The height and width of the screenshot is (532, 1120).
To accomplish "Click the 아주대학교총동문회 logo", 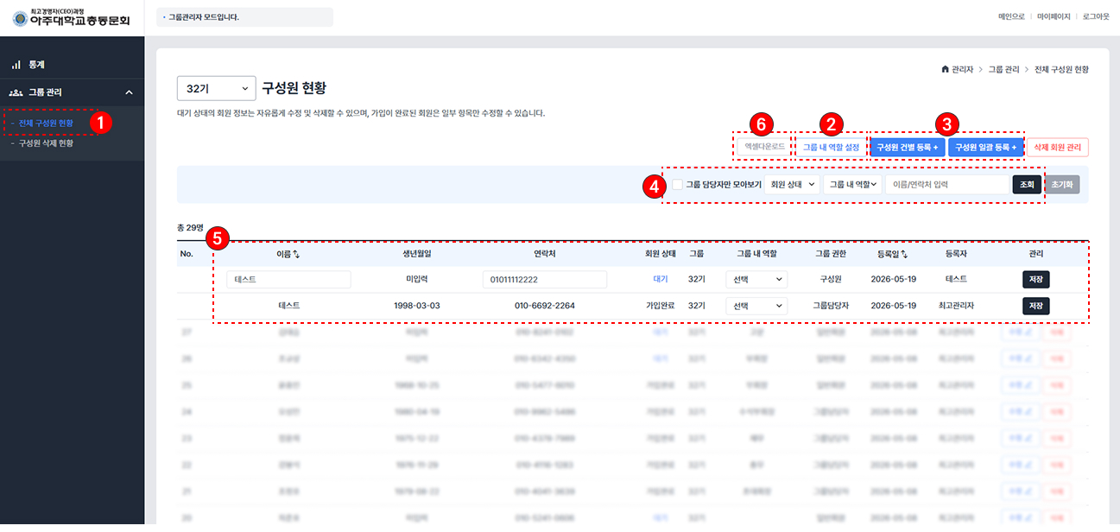I will tap(71, 17).
